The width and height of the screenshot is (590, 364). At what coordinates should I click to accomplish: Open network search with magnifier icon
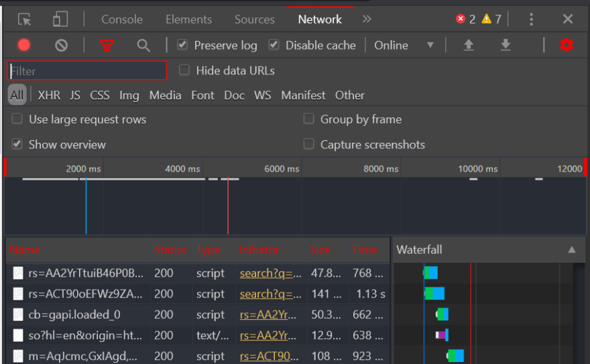point(143,46)
